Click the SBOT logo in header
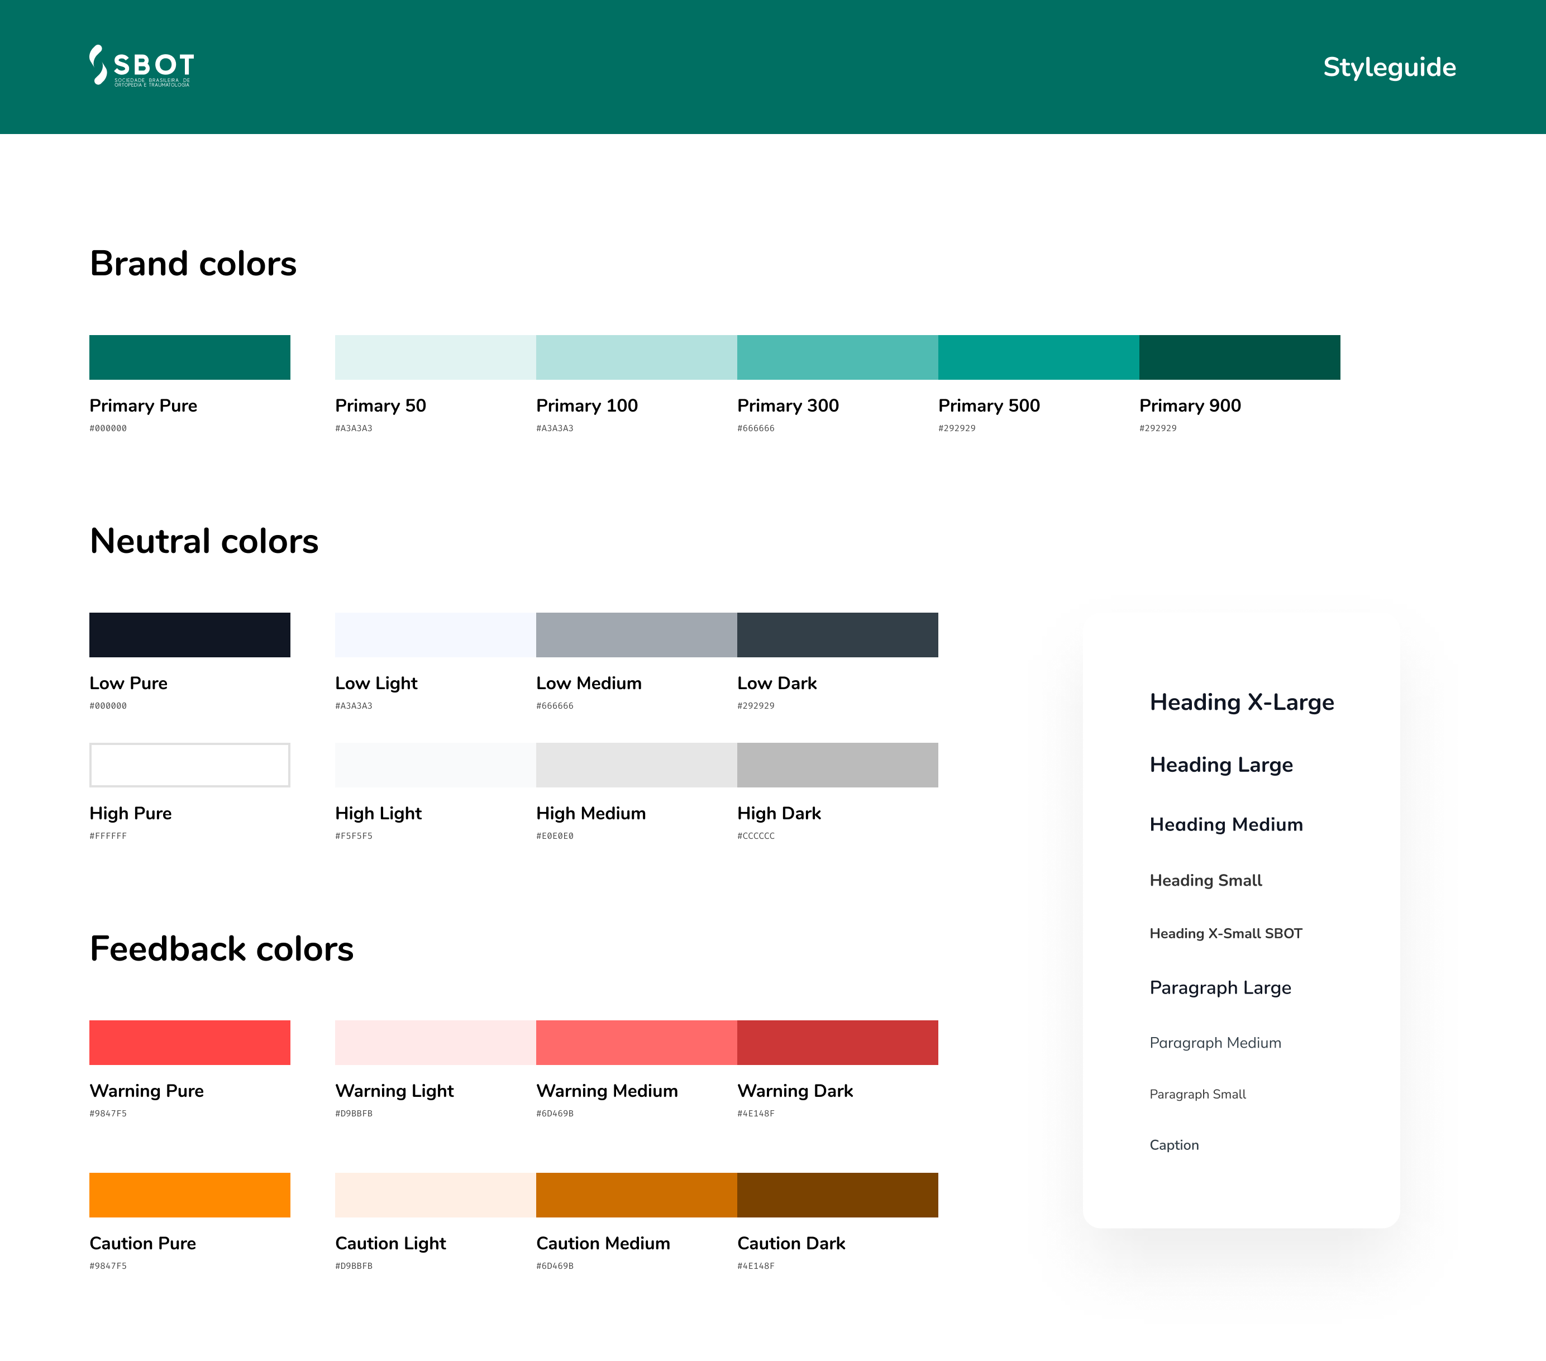The image size is (1546, 1361). 141,66
